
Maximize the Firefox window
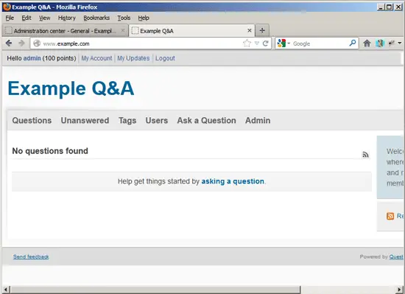(389, 7)
